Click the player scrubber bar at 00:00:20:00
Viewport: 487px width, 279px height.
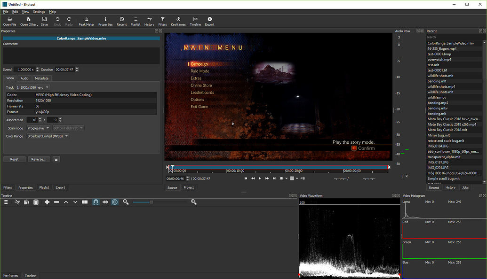point(285,167)
